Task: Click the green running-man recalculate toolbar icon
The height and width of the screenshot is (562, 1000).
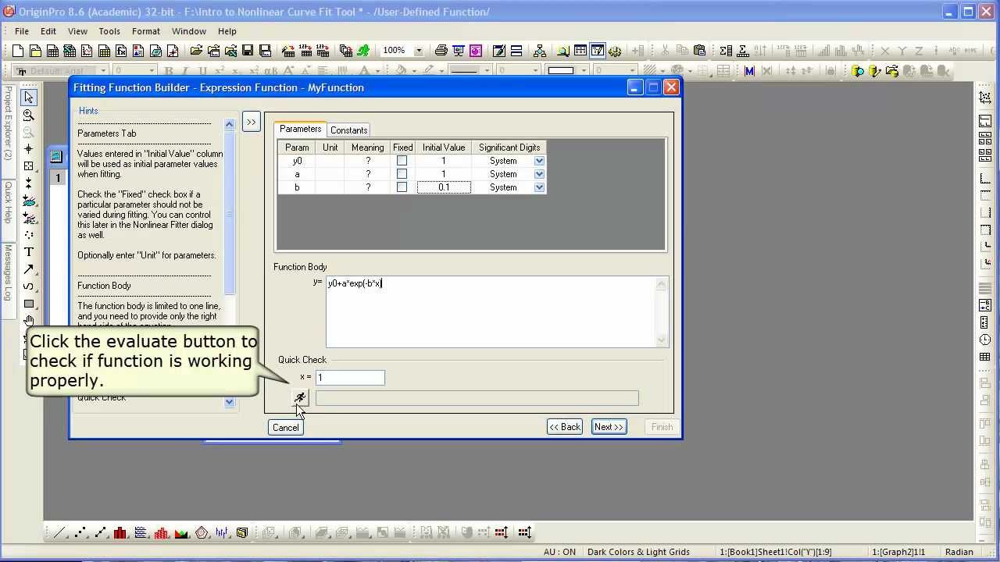Action: click(363, 51)
